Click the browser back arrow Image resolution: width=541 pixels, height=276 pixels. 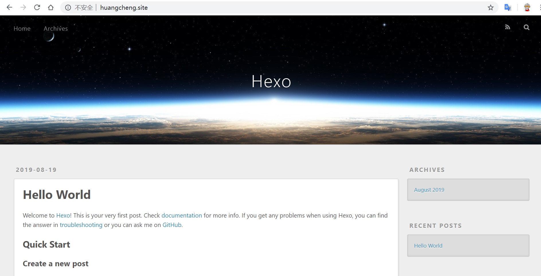9,7
